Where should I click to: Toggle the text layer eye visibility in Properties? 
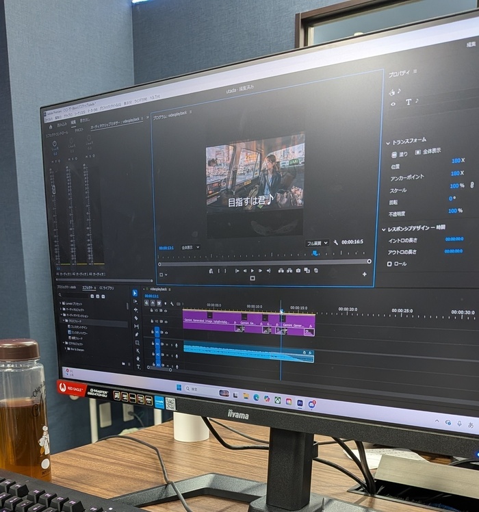point(393,104)
